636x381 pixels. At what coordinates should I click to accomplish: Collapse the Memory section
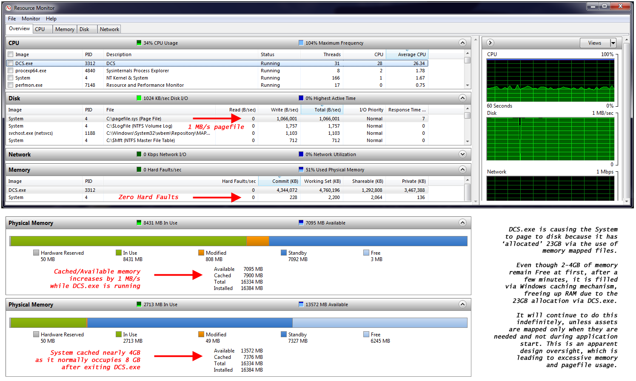click(462, 169)
